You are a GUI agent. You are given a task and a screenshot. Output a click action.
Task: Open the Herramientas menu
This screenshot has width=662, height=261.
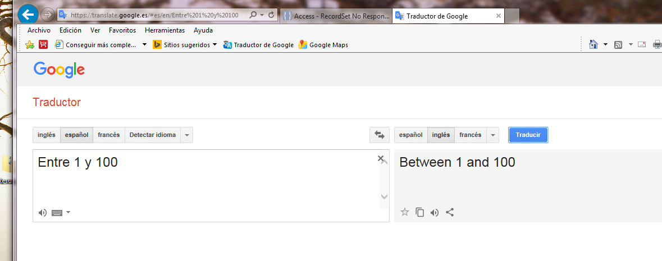[165, 30]
